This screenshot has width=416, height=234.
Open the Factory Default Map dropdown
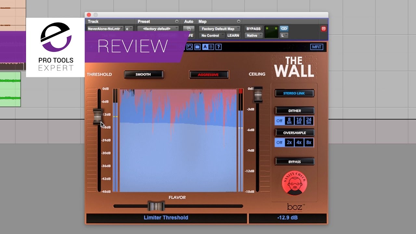(220, 29)
